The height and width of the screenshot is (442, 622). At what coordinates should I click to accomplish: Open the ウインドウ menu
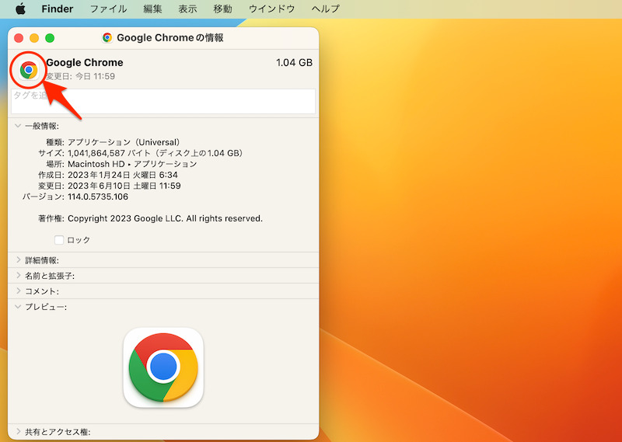click(x=271, y=9)
